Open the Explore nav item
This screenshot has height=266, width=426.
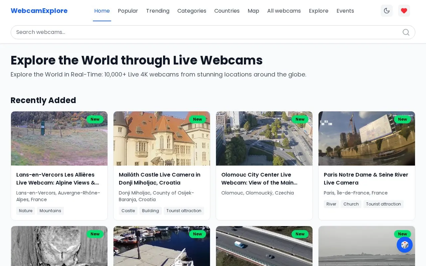tap(319, 11)
